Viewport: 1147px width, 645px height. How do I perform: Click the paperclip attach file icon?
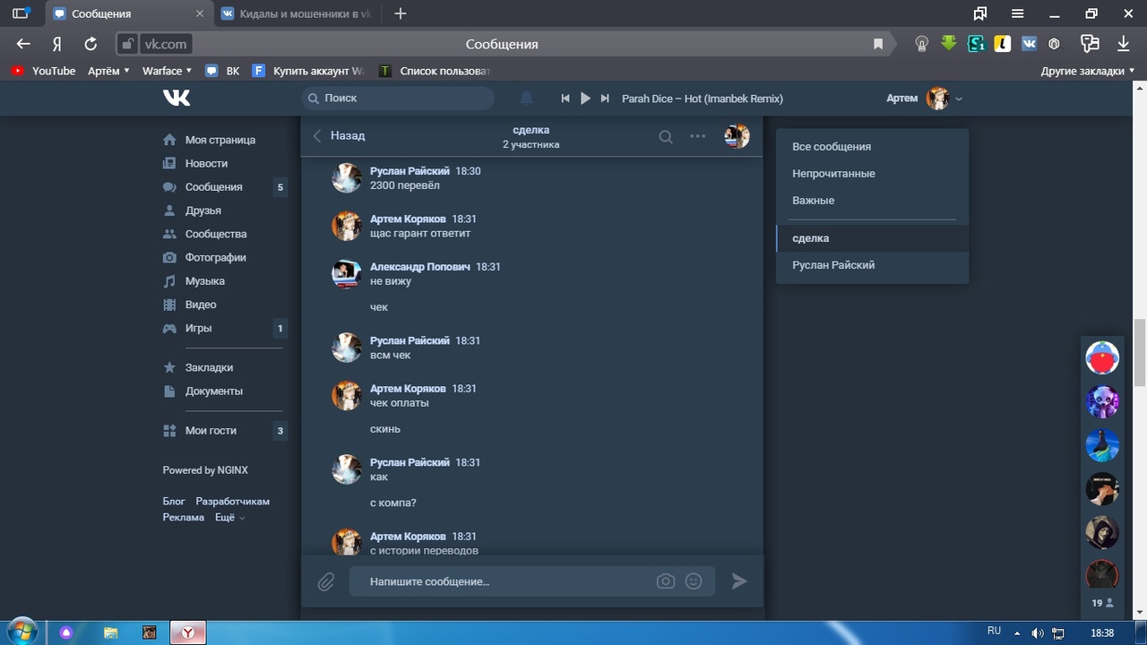pos(326,582)
